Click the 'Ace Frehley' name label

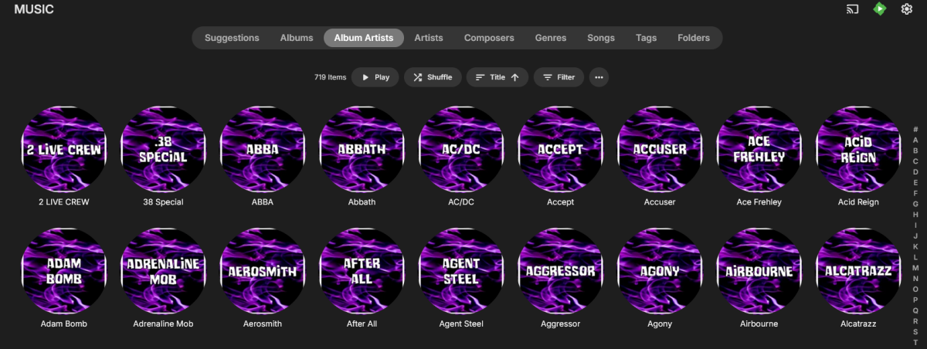click(x=759, y=202)
